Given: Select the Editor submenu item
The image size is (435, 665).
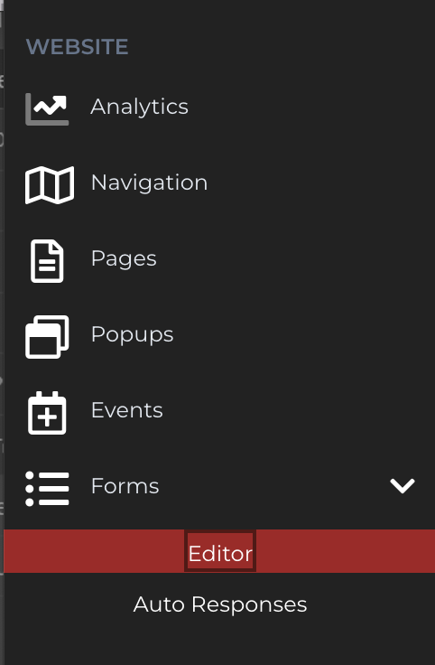Looking at the screenshot, I should point(220,553).
